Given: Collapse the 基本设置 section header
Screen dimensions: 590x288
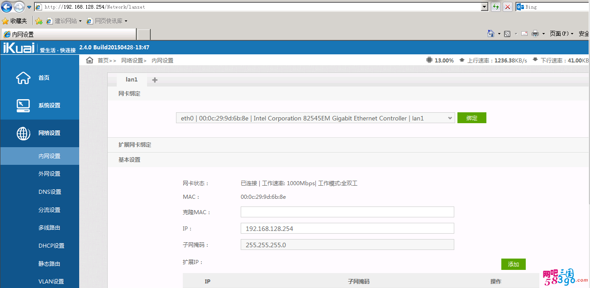Looking at the screenshot, I should [x=348, y=160].
